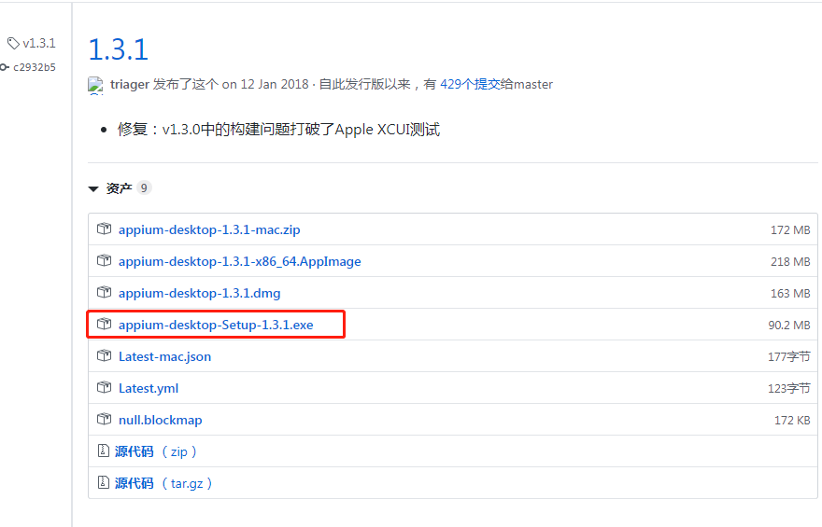Collapse the 资产 assets section triangle
This screenshot has width=822, height=527.
pyautogui.click(x=93, y=189)
